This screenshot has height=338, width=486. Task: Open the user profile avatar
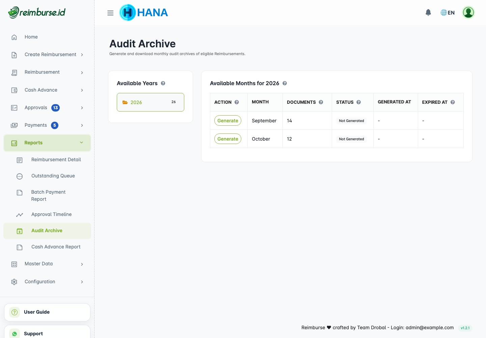tap(468, 13)
